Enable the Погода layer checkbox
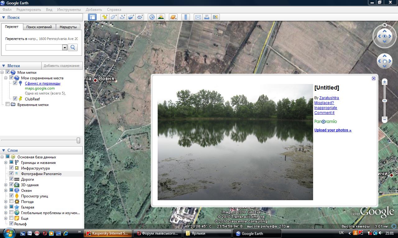 (x=12, y=201)
